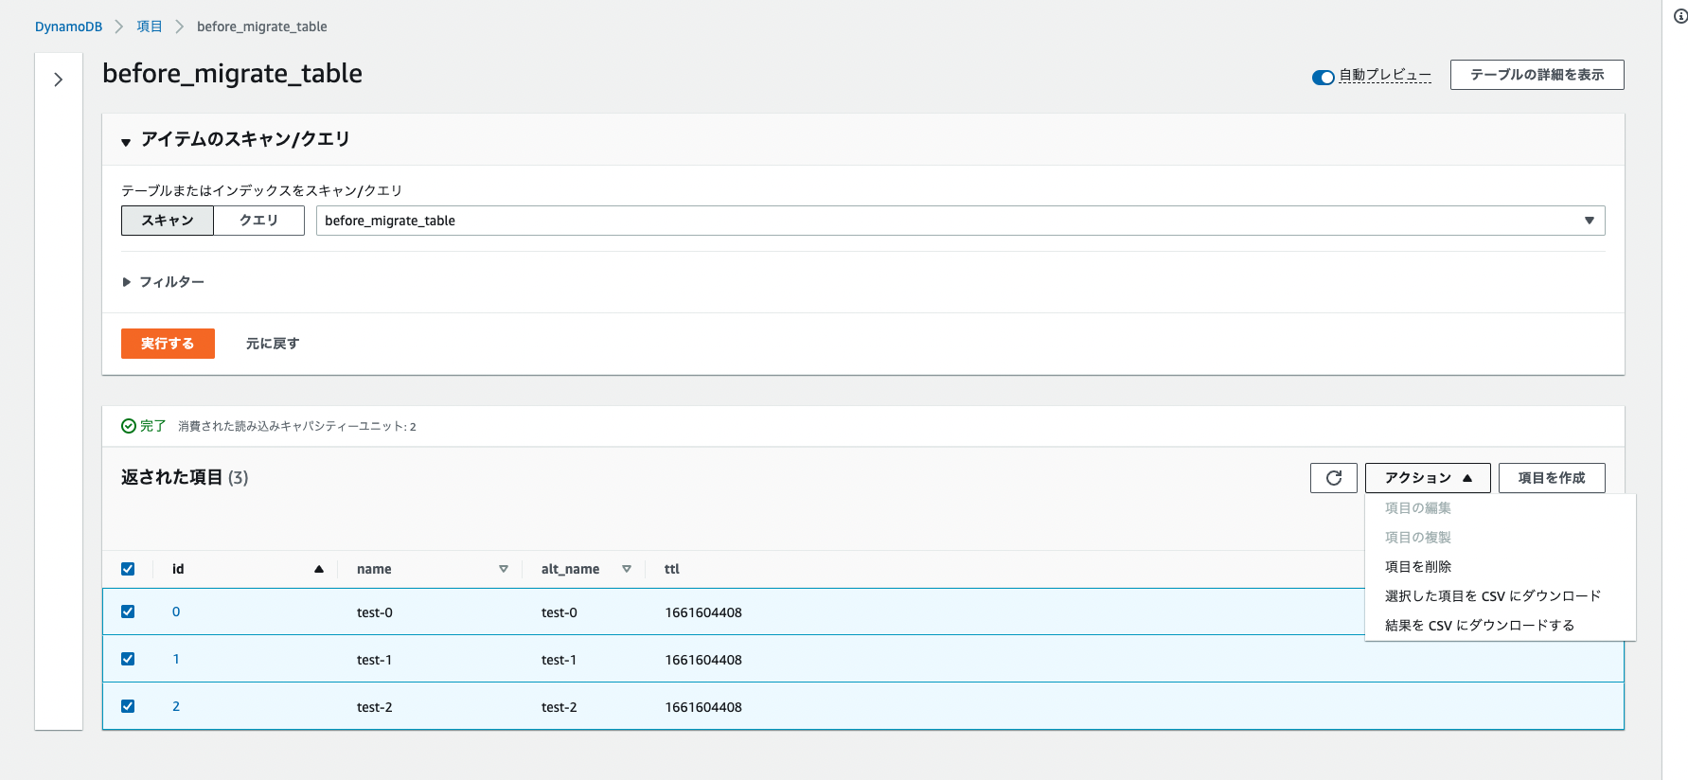This screenshot has height=780, width=1688.
Task: Click the name cell test-2
Action: click(375, 707)
